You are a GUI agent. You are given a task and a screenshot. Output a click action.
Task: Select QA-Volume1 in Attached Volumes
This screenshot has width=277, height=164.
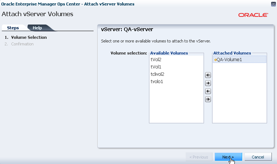[x=240, y=60]
